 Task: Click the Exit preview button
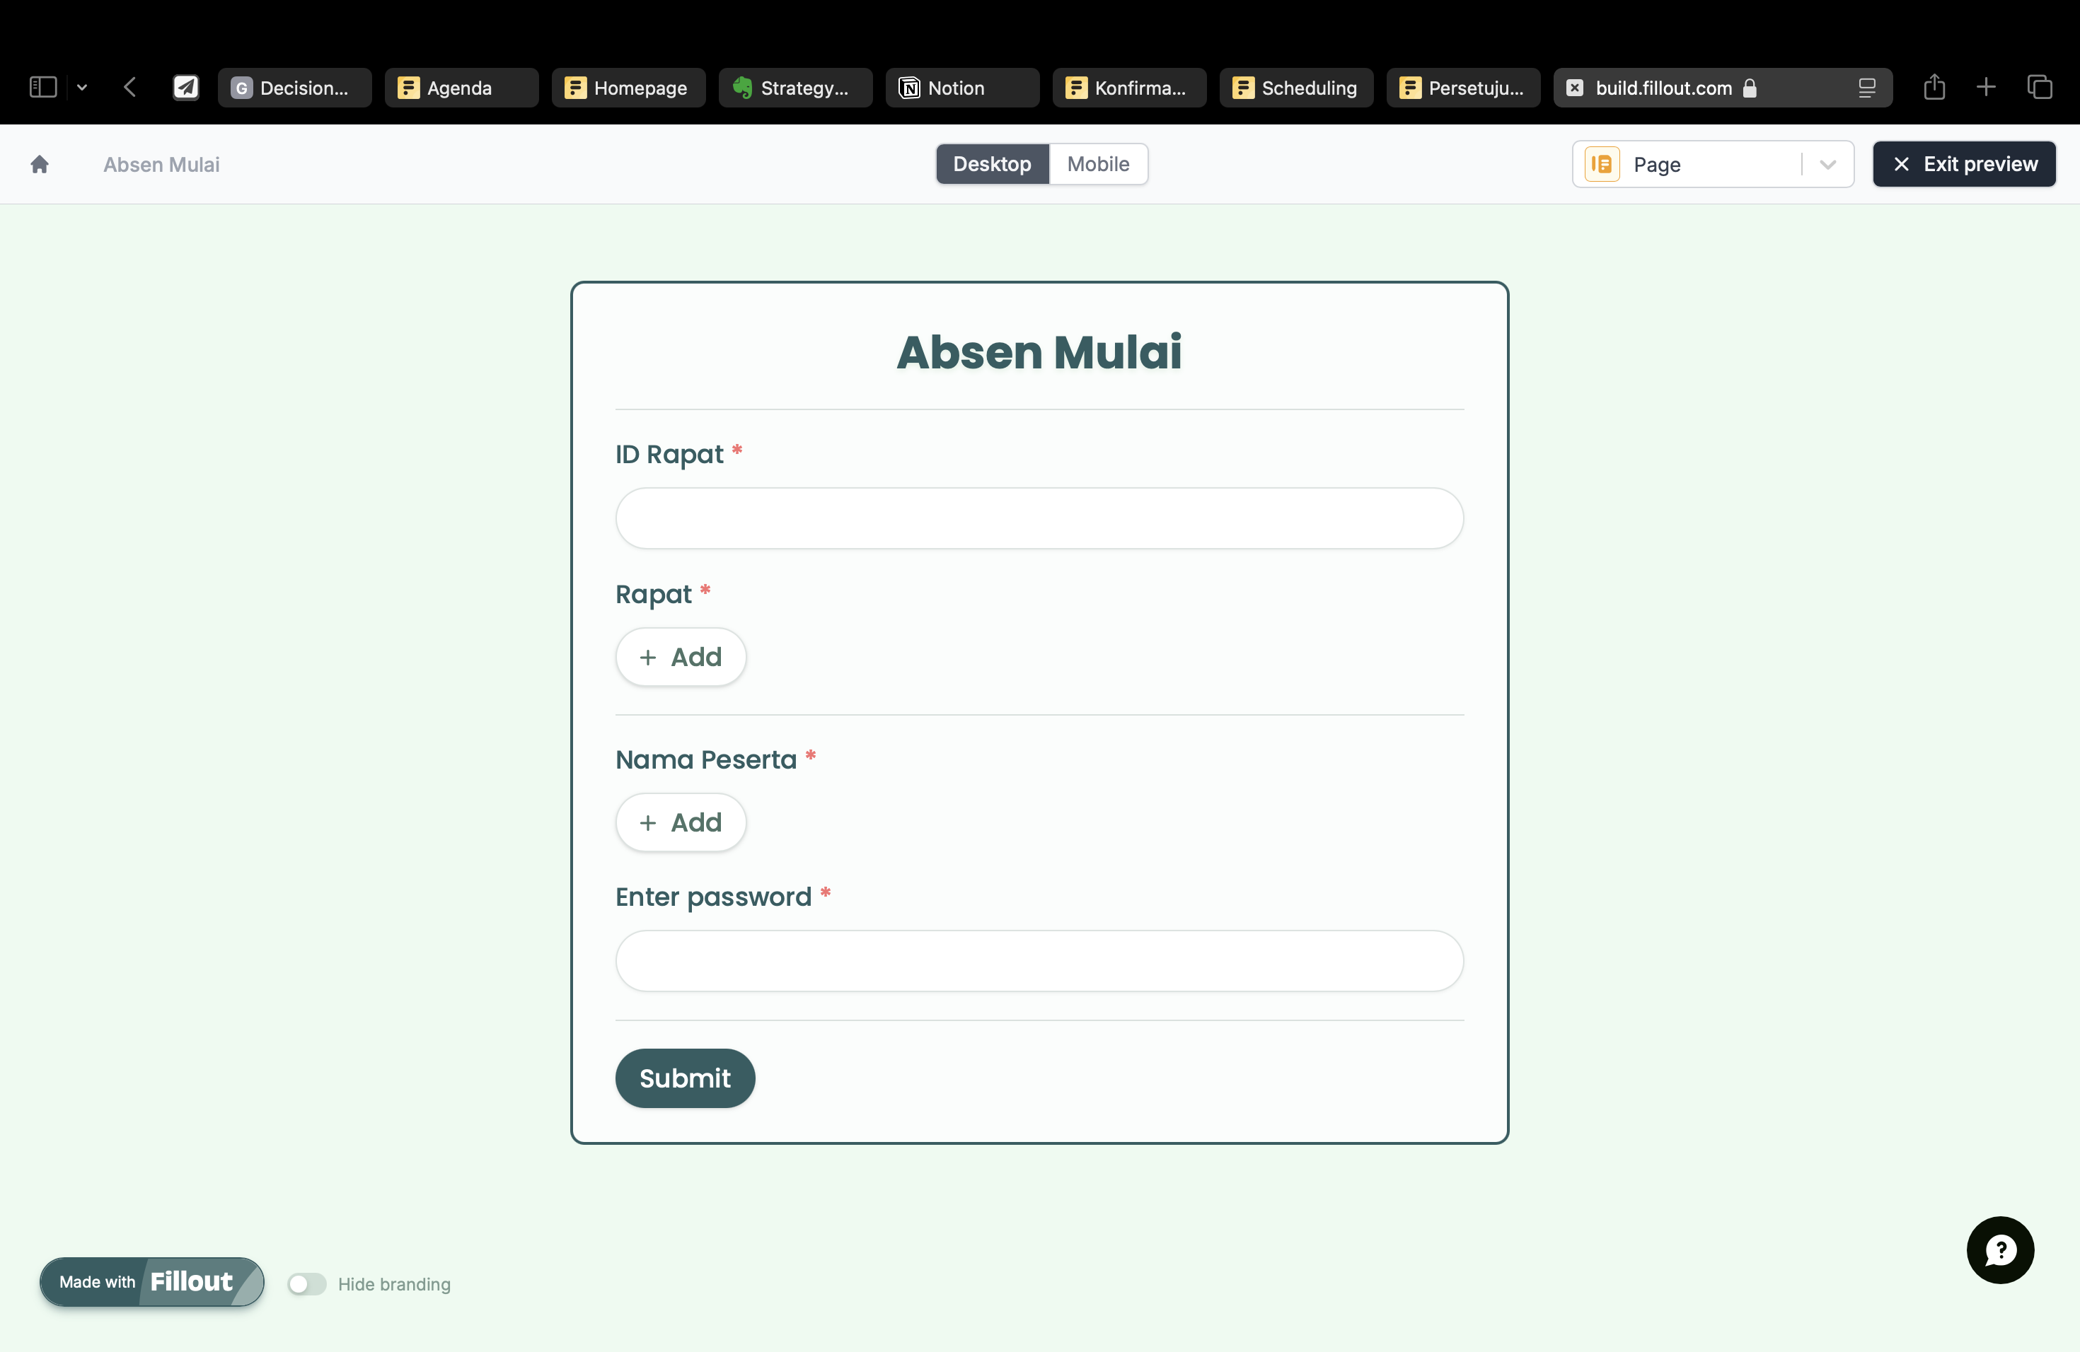[1964, 164]
